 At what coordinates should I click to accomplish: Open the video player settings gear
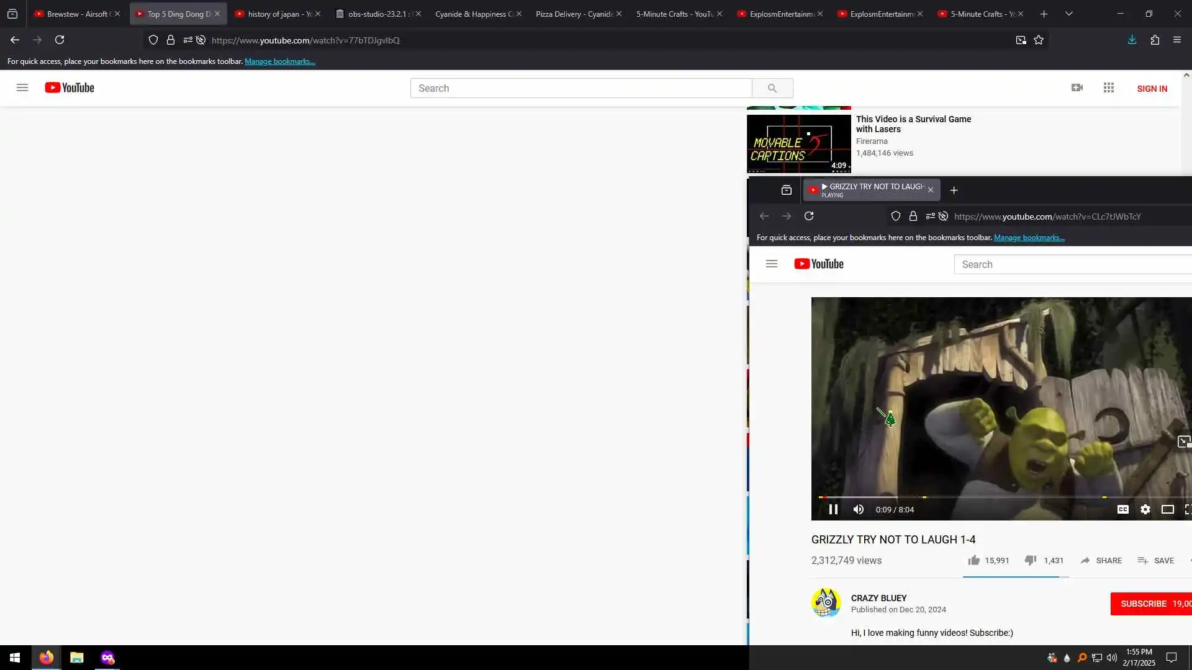pyautogui.click(x=1145, y=509)
